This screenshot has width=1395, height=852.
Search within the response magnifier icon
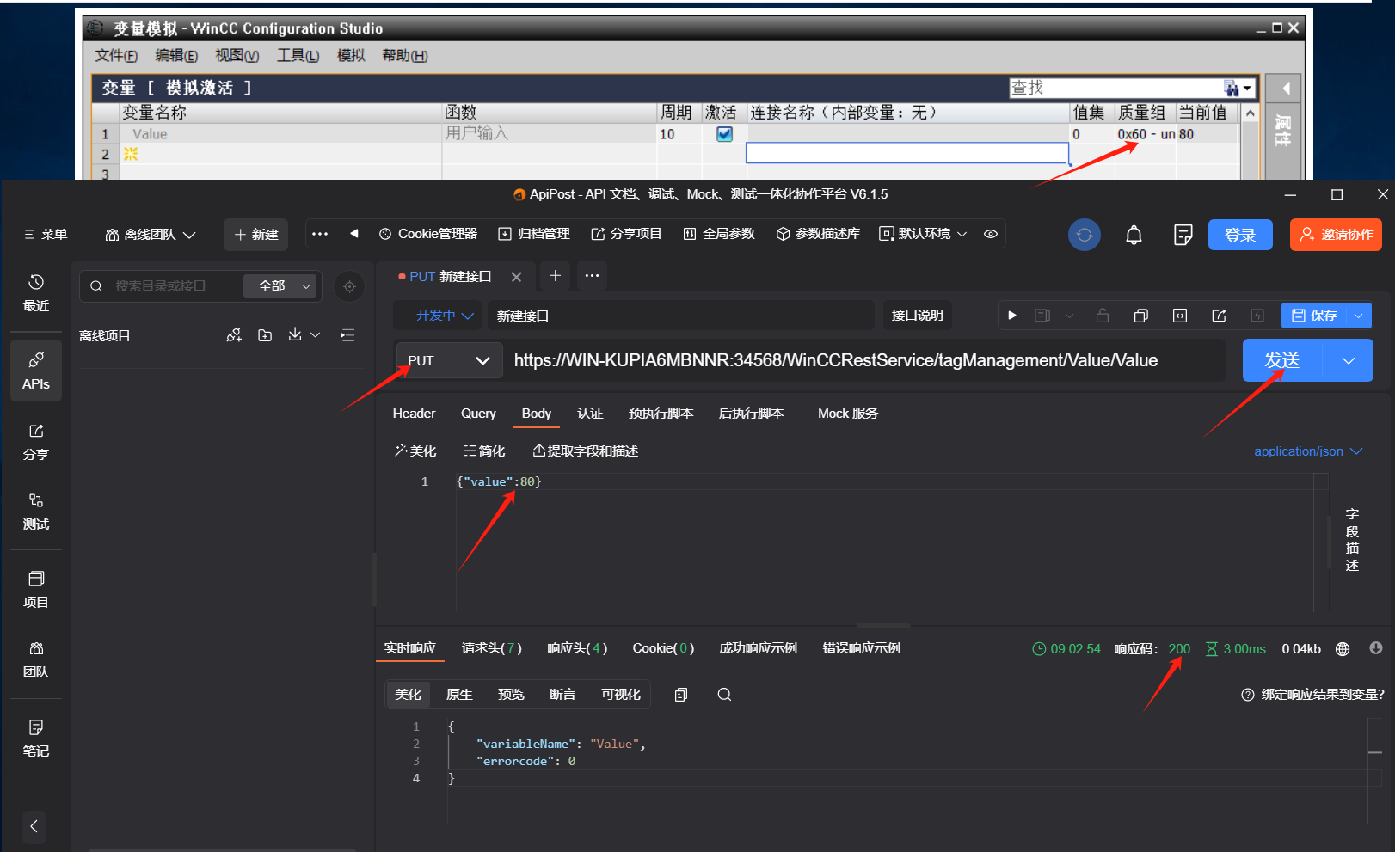(x=724, y=695)
